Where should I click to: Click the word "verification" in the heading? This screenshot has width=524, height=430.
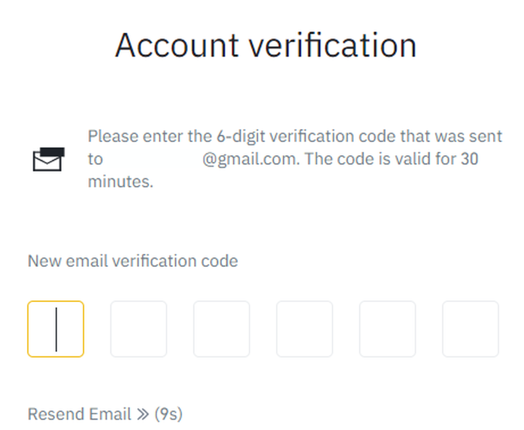(x=332, y=45)
